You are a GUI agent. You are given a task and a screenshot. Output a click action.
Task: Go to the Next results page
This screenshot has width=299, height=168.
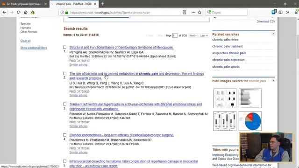193,35
